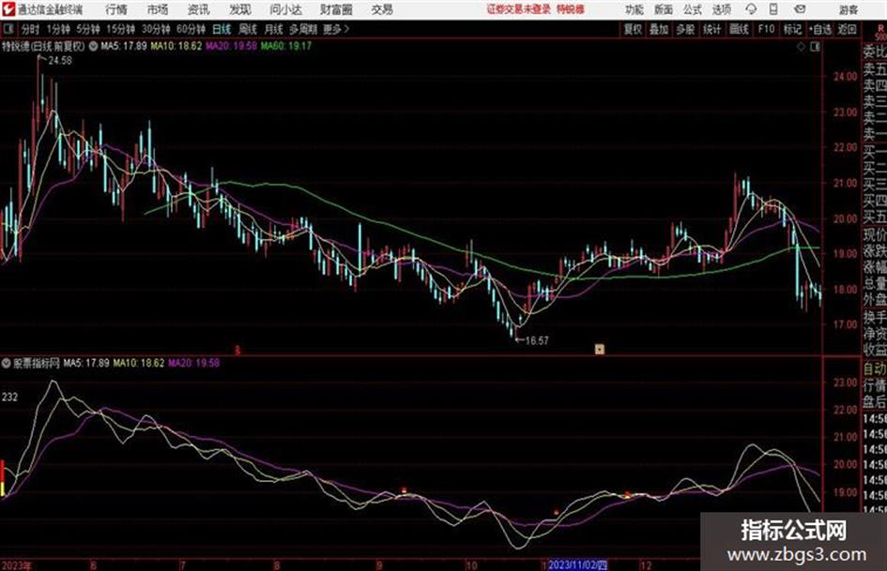Click the 特锐德(日线 前复权) chart title
887x571 pixels.
point(43,46)
